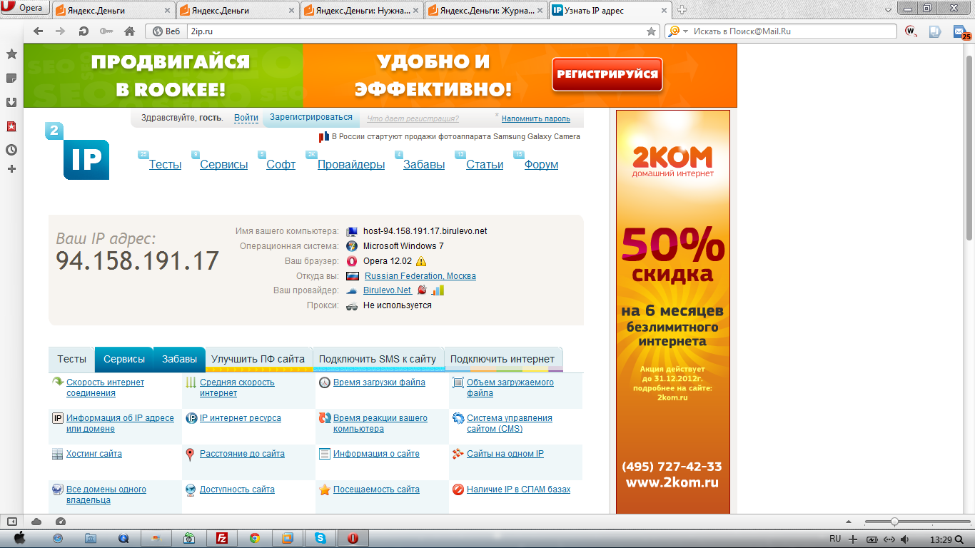Image resolution: width=975 pixels, height=548 pixels.
Task: Click the blue pages extension icon
Action: pos(935,31)
